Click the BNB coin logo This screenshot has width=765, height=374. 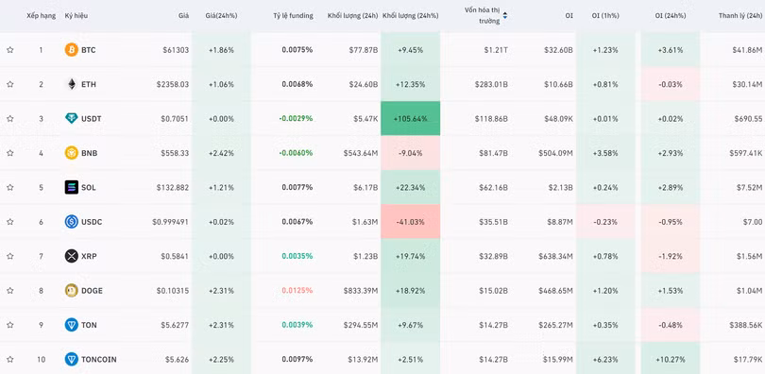71,153
